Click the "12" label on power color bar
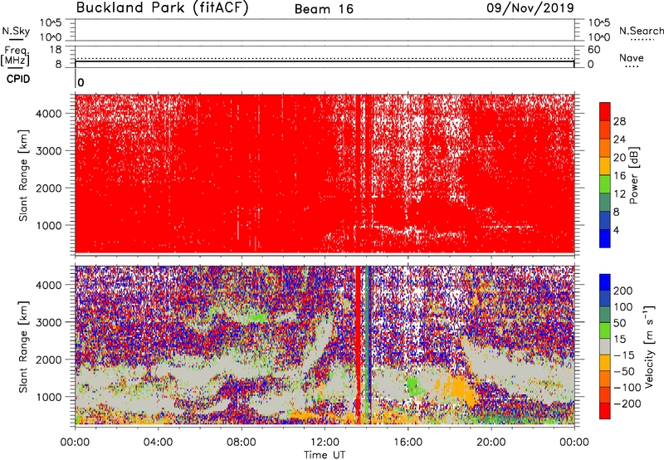The width and height of the screenshot is (664, 460). click(x=619, y=193)
